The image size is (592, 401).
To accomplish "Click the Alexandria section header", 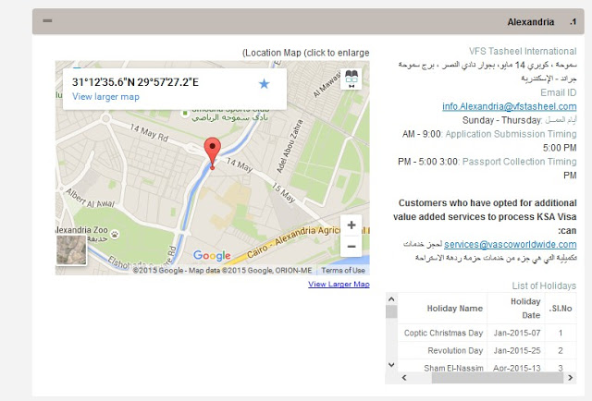I will [308, 21].
